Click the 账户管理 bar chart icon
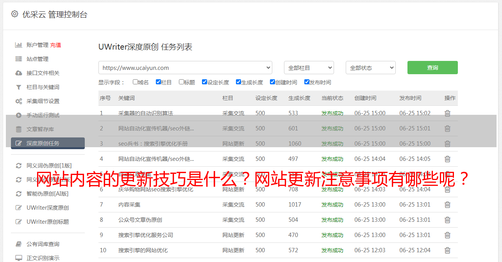 (x=18, y=45)
